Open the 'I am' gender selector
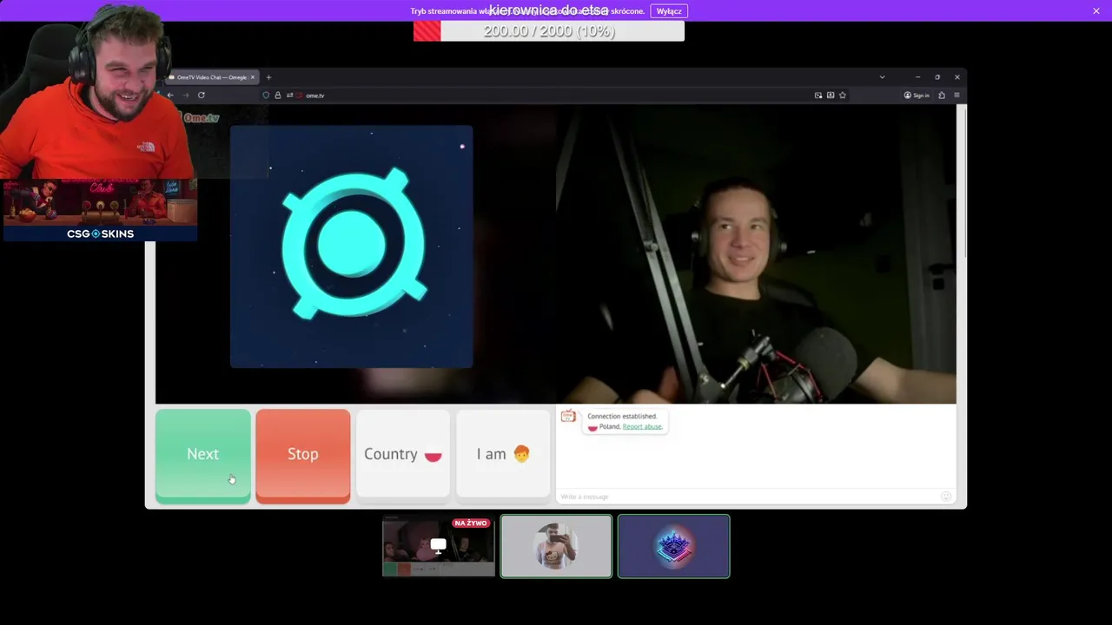The width and height of the screenshot is (1112, 625). [503, 454]
